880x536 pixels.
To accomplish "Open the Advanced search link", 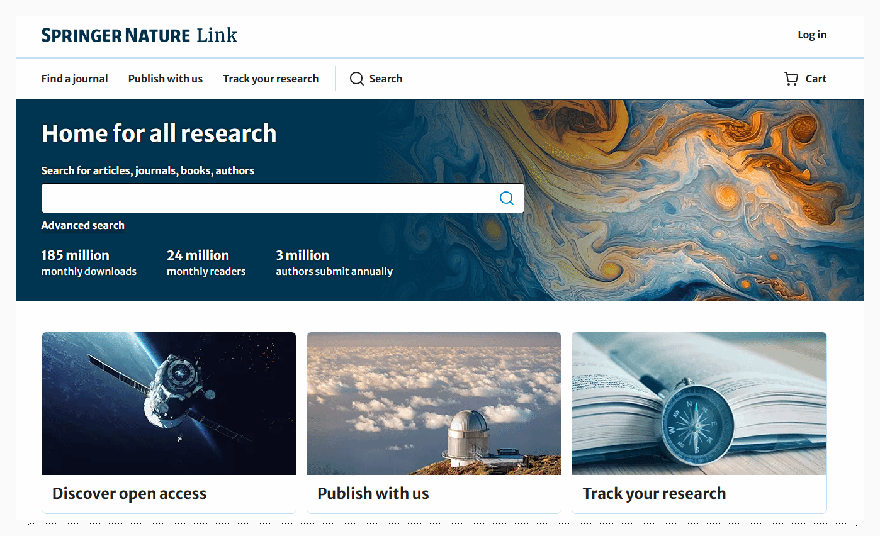I will pos(83,225).
